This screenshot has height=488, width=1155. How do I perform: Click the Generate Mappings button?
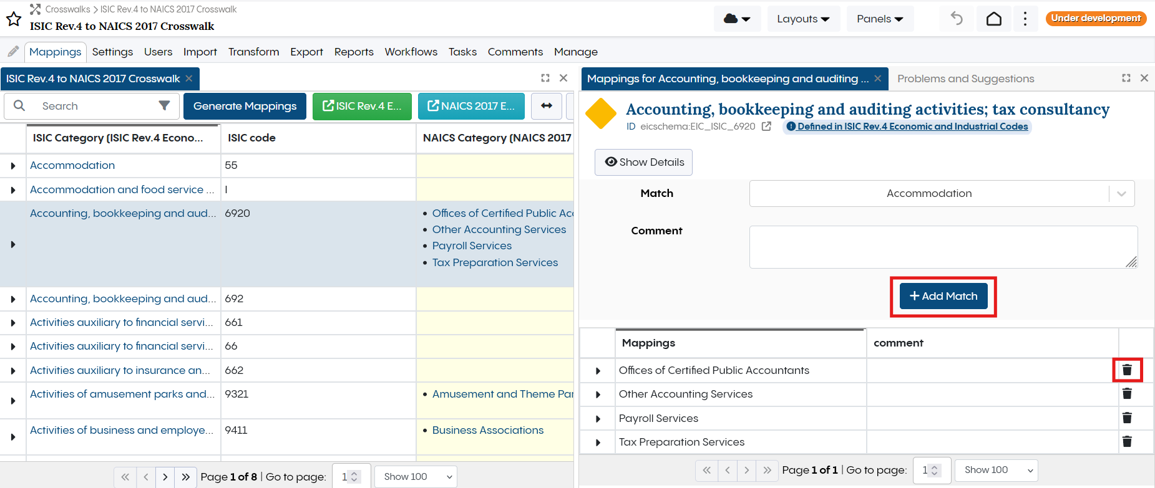click(x=245, y=106)
